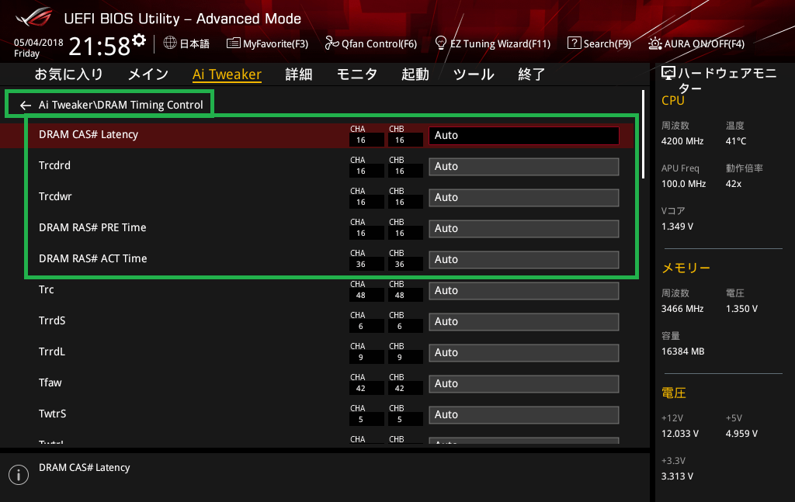
Task: Click the hardware monitor icon
Action: pyautogui.click(x=668, y=74)
